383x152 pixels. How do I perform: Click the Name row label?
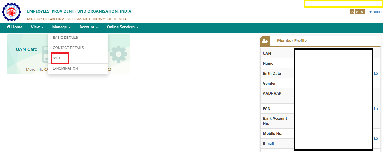tap(268, 63)
